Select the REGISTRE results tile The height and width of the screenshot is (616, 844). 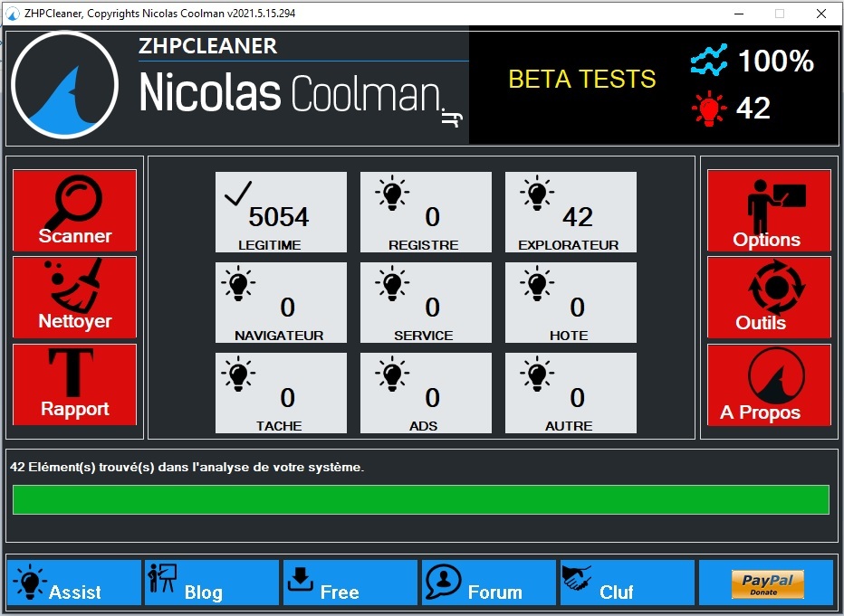click(x=426, y=212)
